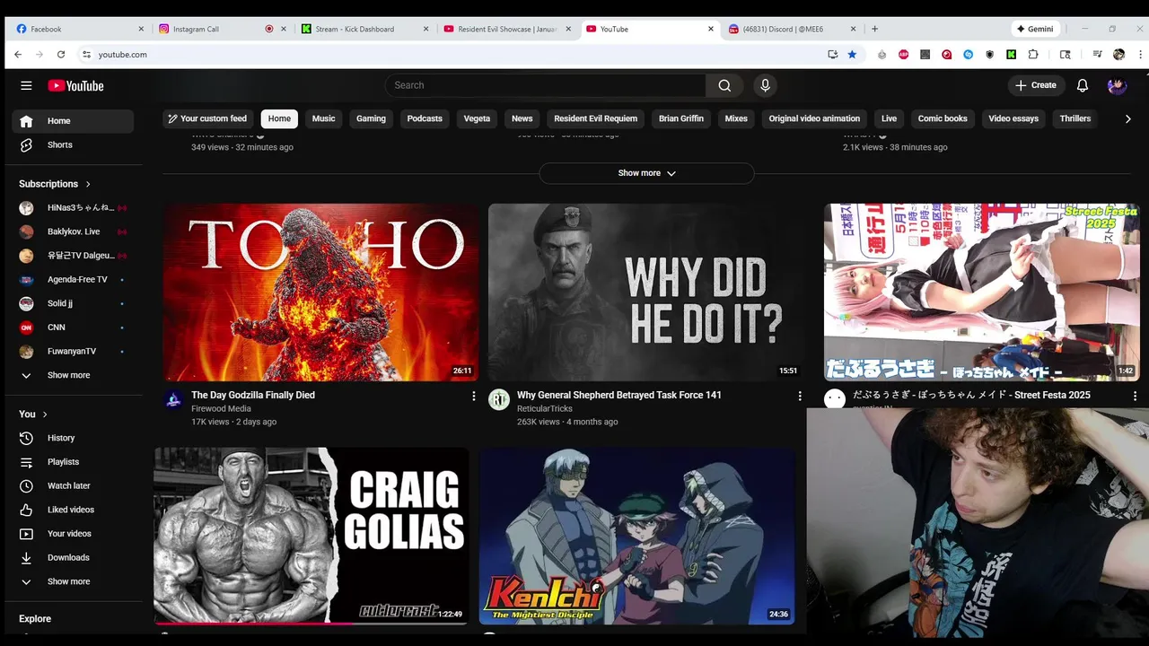The width and height of the screenshot is (1149, 646).
Task: Open the YouTube guide hamburger menu
Action: 26,86
